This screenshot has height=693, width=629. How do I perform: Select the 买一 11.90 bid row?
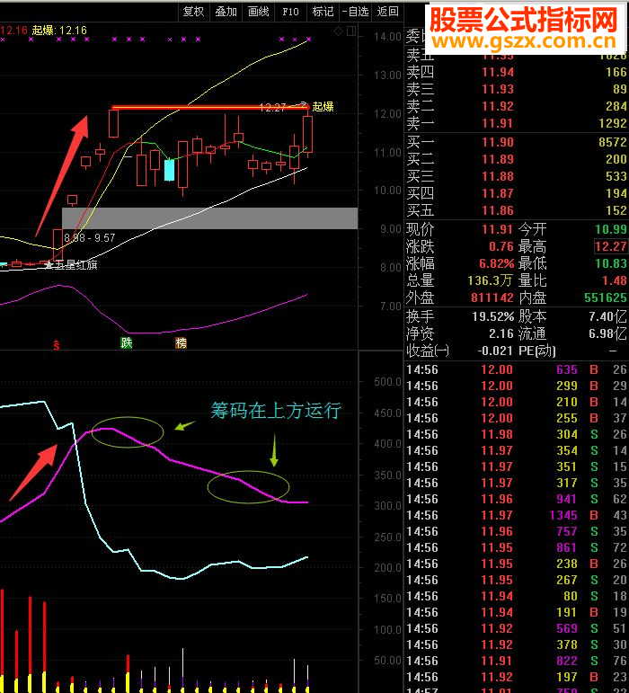coord(517,142)
